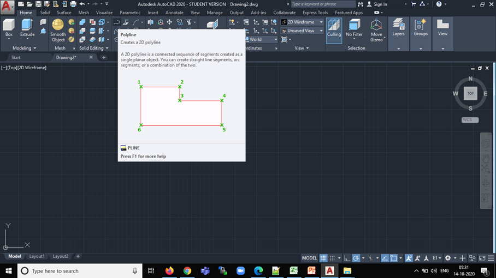Click the Save icon in Quick Access
This screenshot has height=278, width=496.
pyautogui.click(x=38, y=4)
